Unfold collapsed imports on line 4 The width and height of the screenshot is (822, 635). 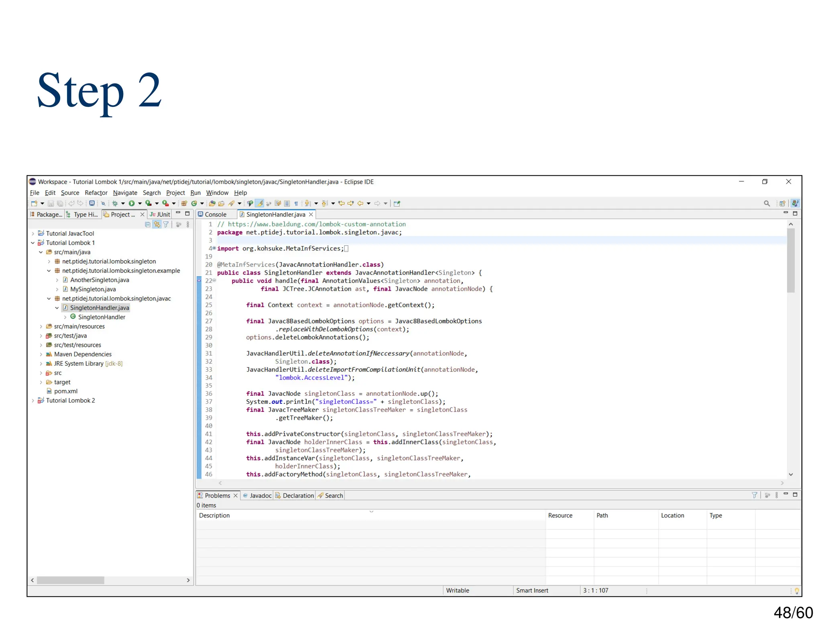(214, 248)
